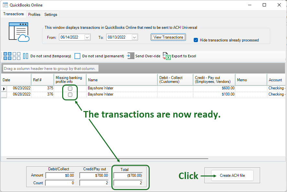This screenshot has width=287, height=192.
Task: Click the Total Count field
Action: [x=128, y=183]
